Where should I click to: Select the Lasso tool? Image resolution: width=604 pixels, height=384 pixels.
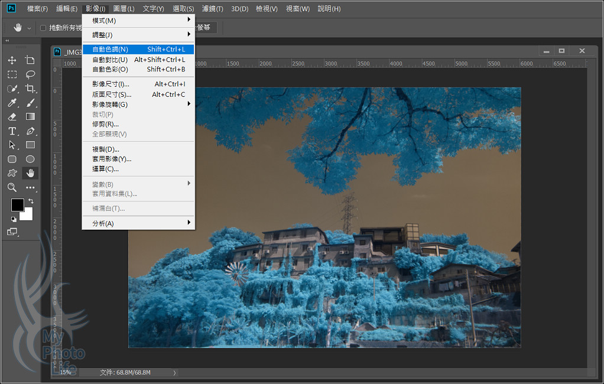point(30,74)
